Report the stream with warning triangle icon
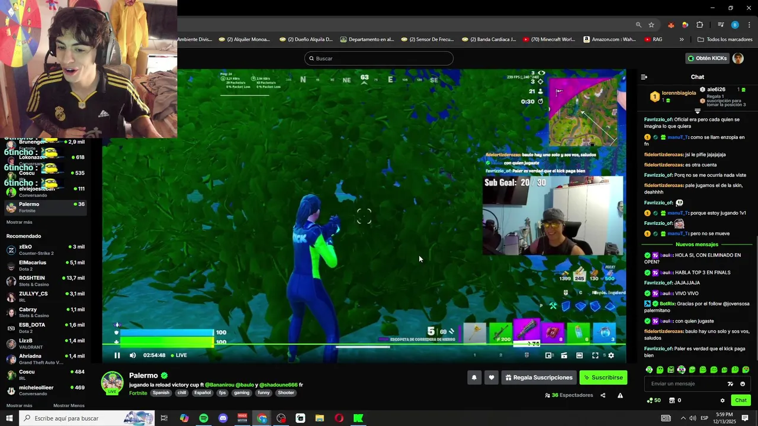758x426 pixels. coord(620,395)
